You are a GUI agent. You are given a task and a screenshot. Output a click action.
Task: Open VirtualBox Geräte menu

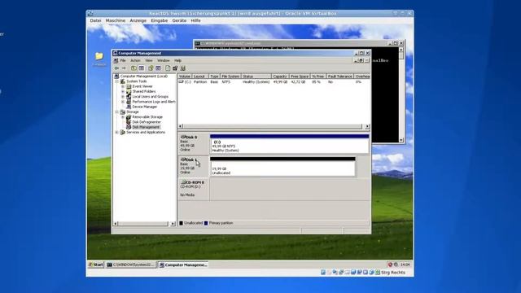pyautogui.click(x=179, y=20)
